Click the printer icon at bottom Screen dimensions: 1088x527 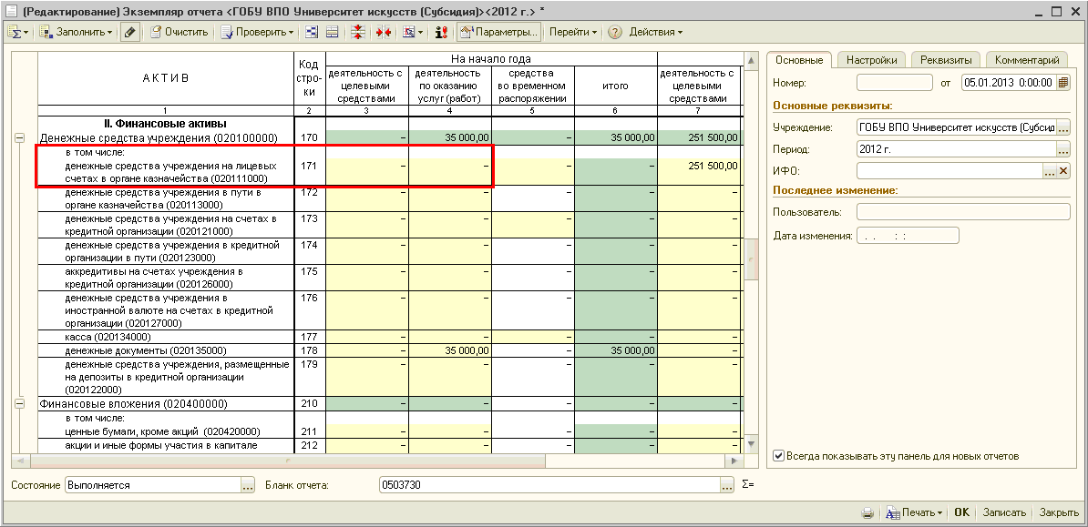[x=868, y=512]
